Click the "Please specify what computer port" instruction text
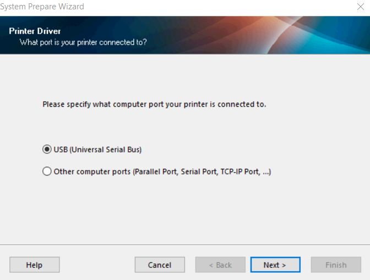The height and width of the screenshot is (280, 370). point(110,104)
